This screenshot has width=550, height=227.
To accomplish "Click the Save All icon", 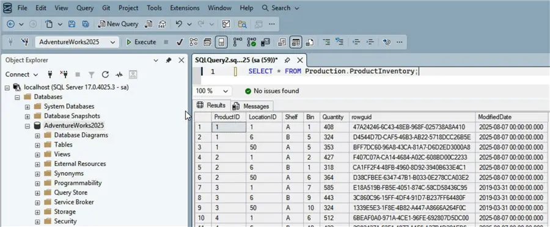I will click(85, 24).
